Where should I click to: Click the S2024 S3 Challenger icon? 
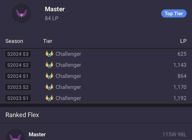49,54
